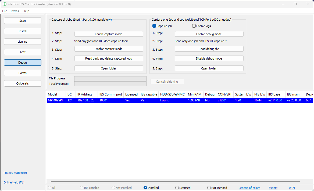Switch to the Test section

click(23, 52)
